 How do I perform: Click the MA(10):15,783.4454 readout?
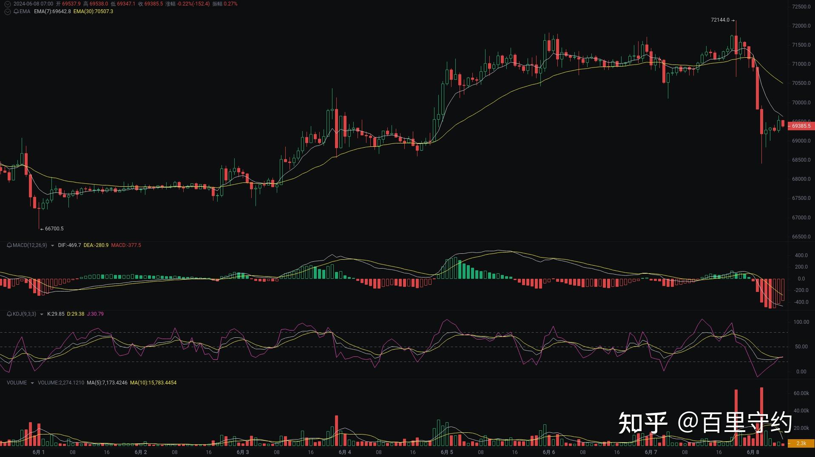[153, 383]
